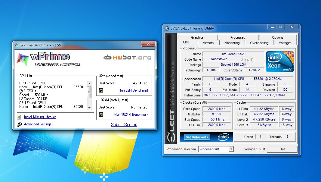Open the Overclocking tab
321x182 pixels.
(259, 42)
